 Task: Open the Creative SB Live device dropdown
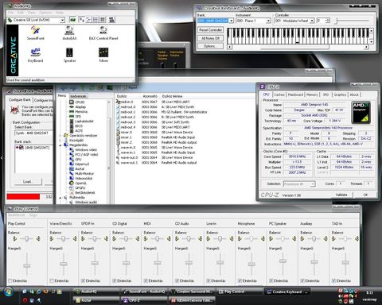(62, 20)
